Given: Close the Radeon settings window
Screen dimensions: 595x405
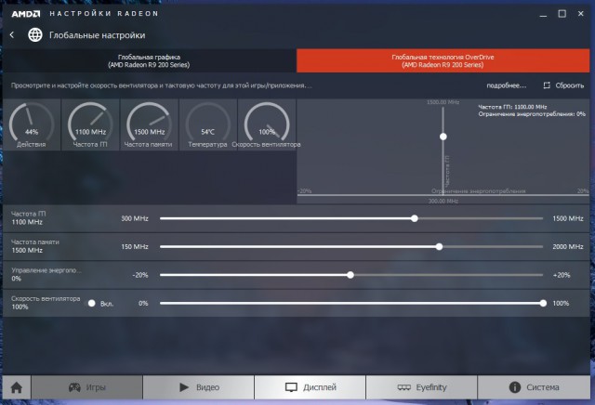Looking at the screenshot, I should coord(580,14).
